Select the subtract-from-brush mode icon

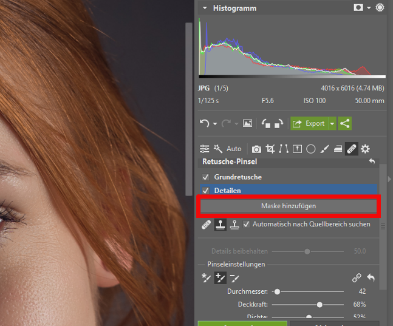(234, 278)
